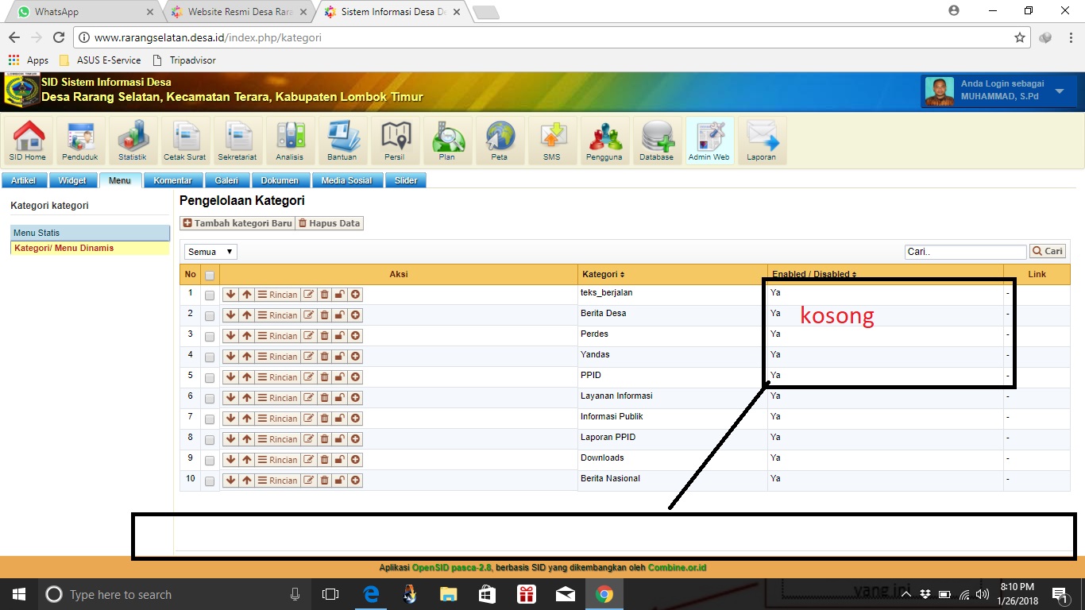The width and height of the screenshot is (1085, 610).
Task: Open the Semua filter dropdown
Action: tap(210, 251)
